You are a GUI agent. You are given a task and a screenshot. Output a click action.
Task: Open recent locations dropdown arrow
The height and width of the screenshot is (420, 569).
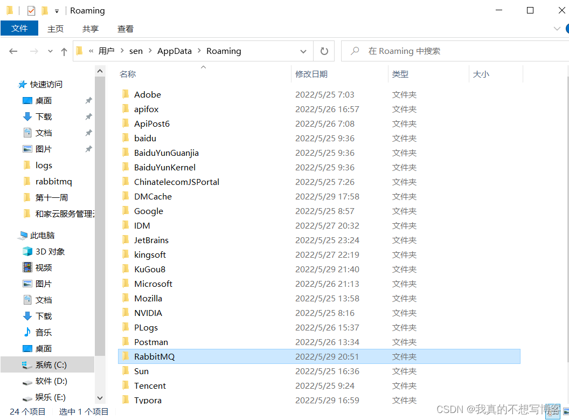pyautogui.click(x=51, y=51)
